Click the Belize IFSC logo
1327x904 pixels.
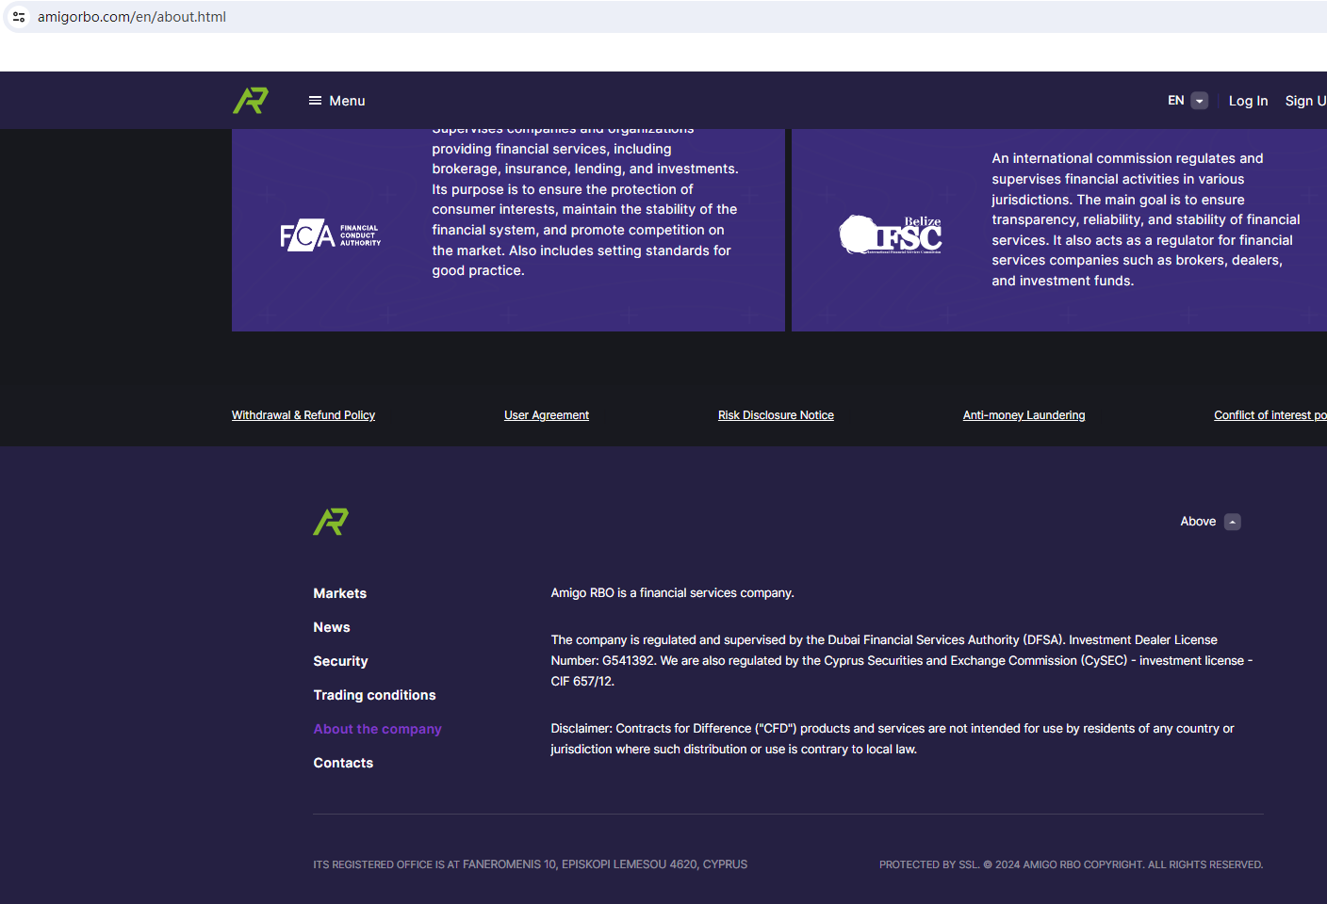pyautogui.click(x=891, y=235)
